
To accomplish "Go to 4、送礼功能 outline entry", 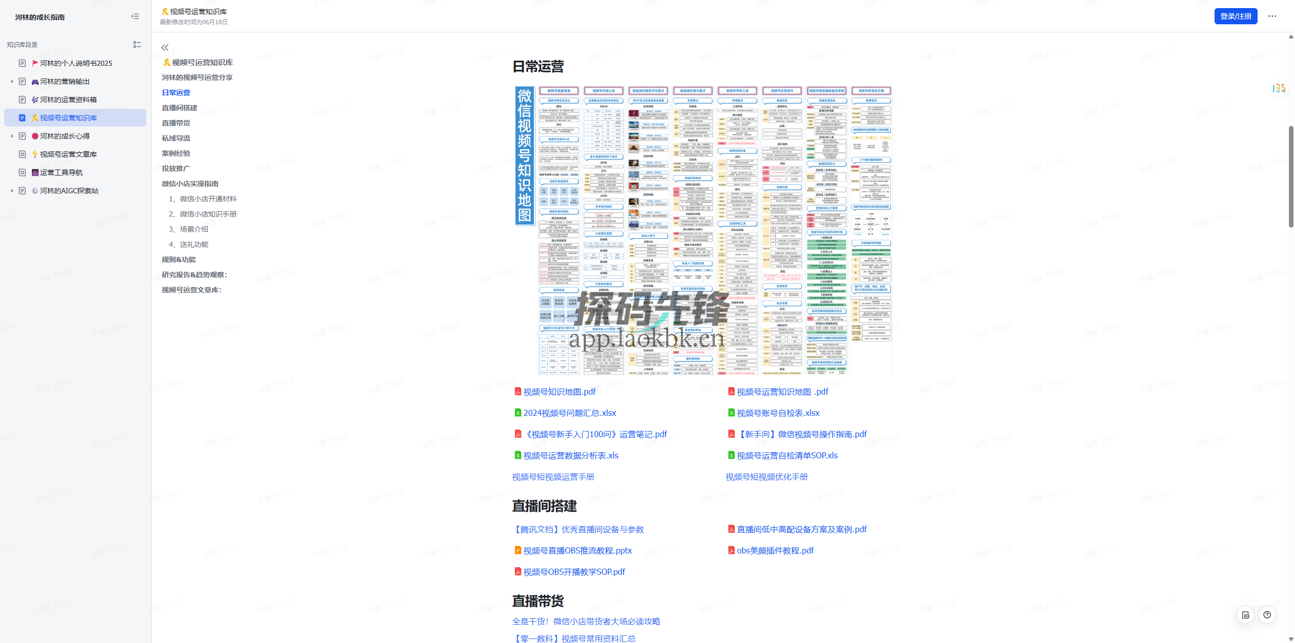I will click(189, 244).
